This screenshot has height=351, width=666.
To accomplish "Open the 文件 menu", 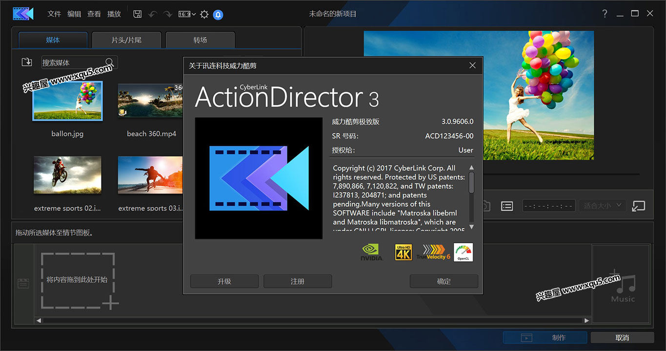I will click(54, 14).
